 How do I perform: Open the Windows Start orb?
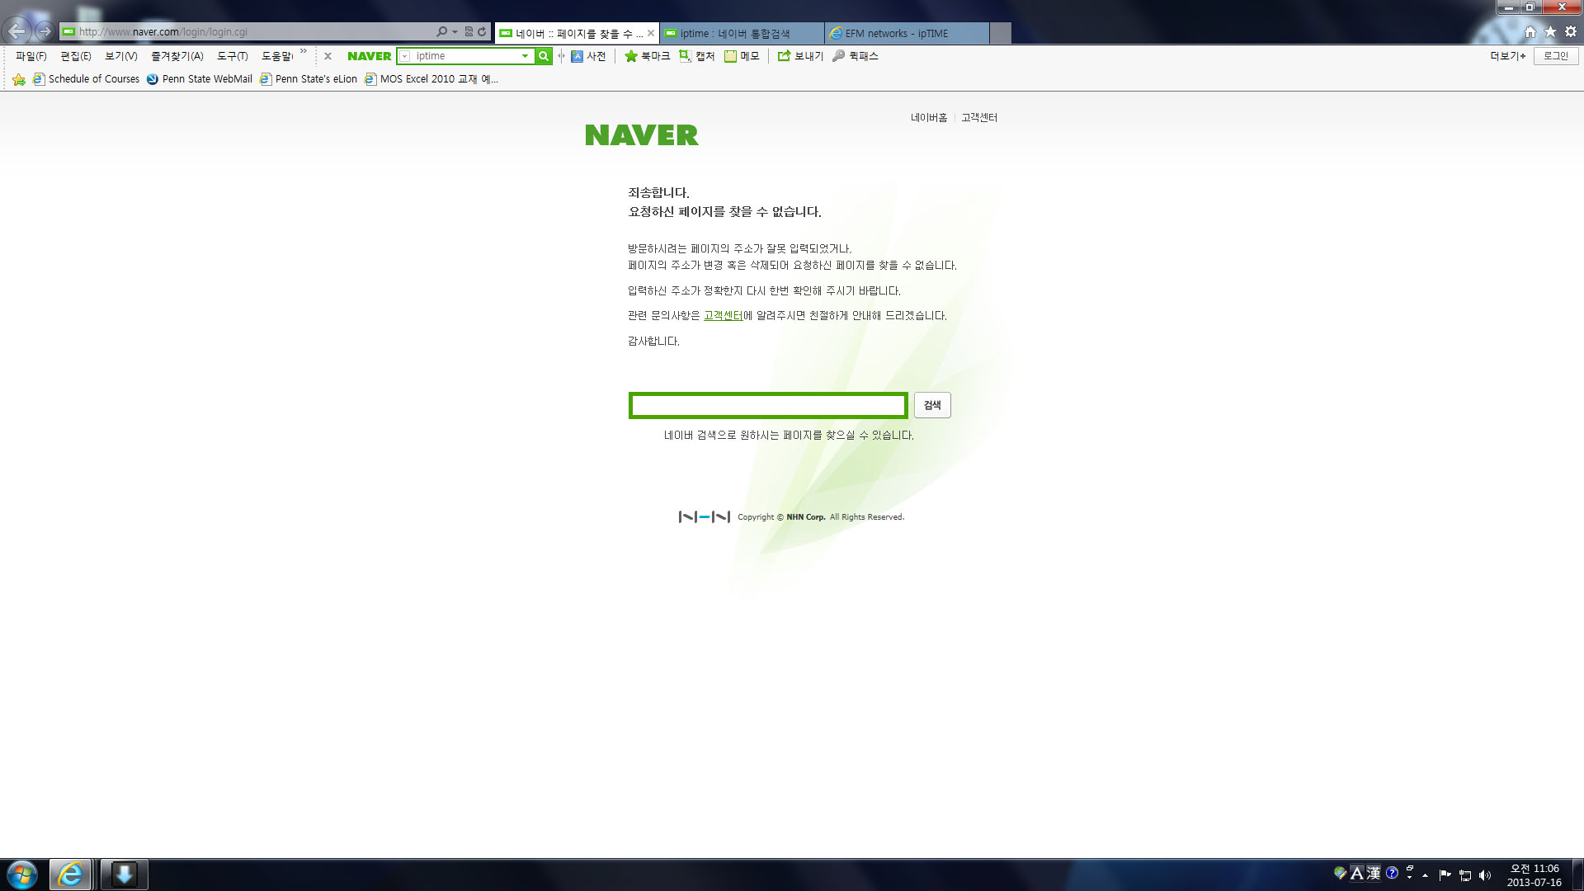tap(22, 874)
